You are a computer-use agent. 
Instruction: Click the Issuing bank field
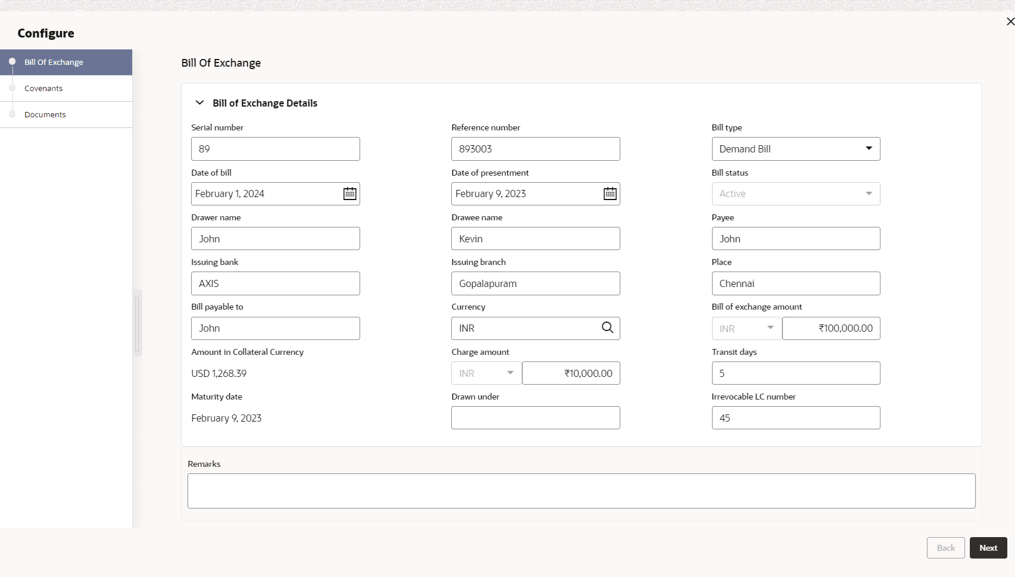[276, 283]
